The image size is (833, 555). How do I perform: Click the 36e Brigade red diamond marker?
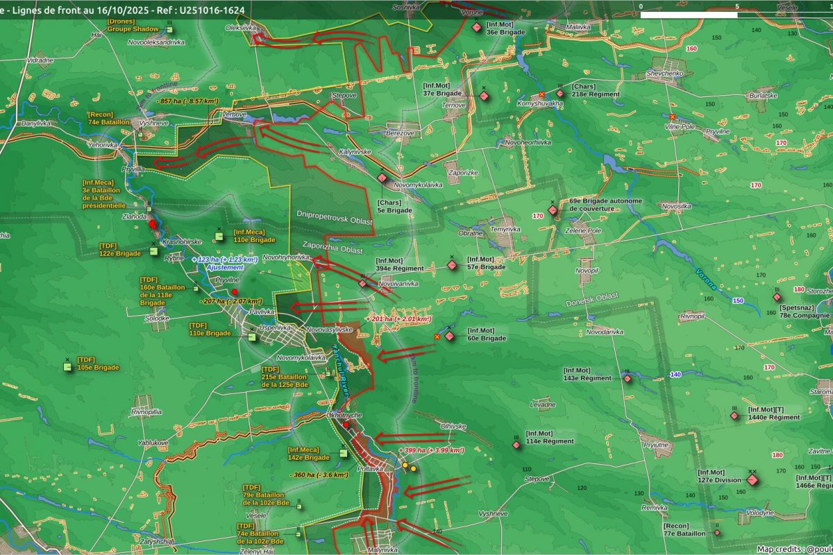tap(476, 27)
